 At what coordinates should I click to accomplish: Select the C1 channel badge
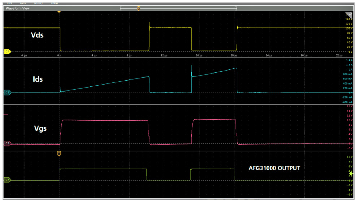click(x=7, y=51)
